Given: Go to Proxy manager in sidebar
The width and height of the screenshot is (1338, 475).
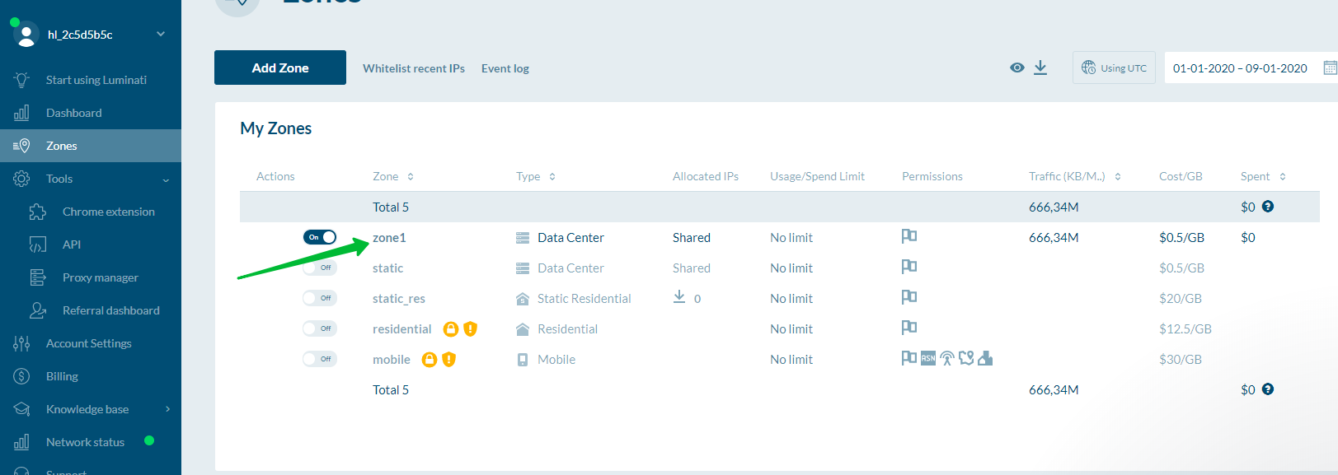Looking at the screenshot, I should pos(100,277).
